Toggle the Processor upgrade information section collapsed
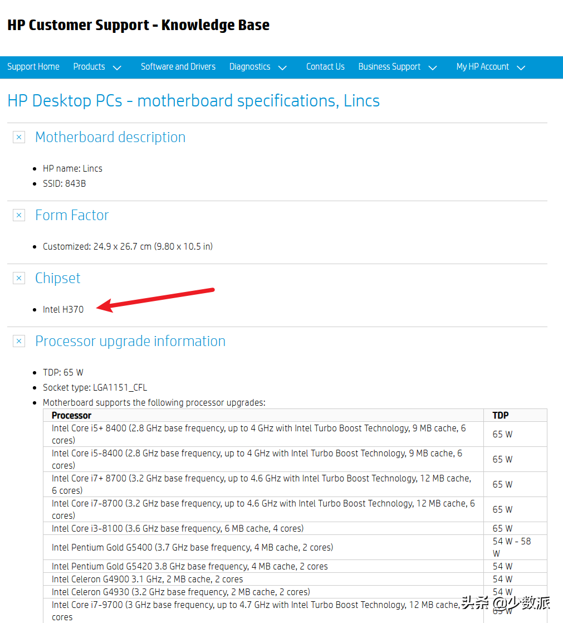This screenshot has height=623, width=563. click(x=18, y=340)
